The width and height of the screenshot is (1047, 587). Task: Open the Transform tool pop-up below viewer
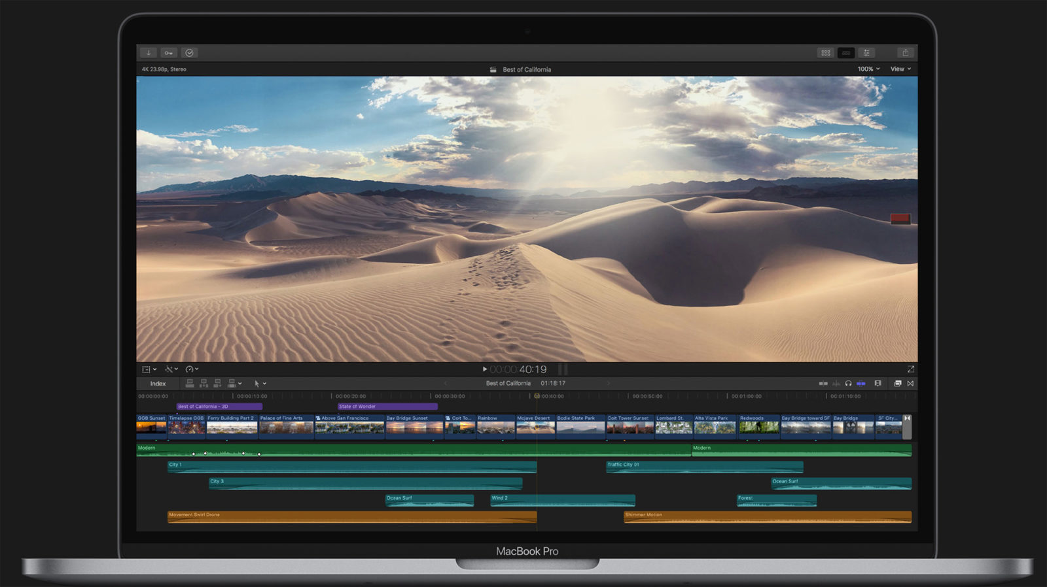coord(149,369)
